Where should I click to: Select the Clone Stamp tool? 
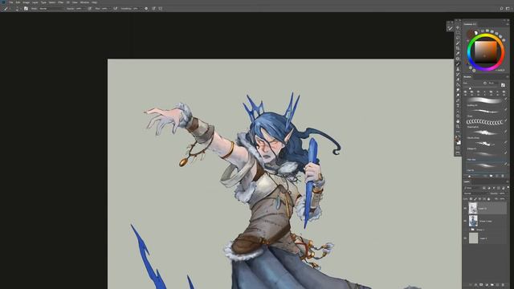[458, 70]
